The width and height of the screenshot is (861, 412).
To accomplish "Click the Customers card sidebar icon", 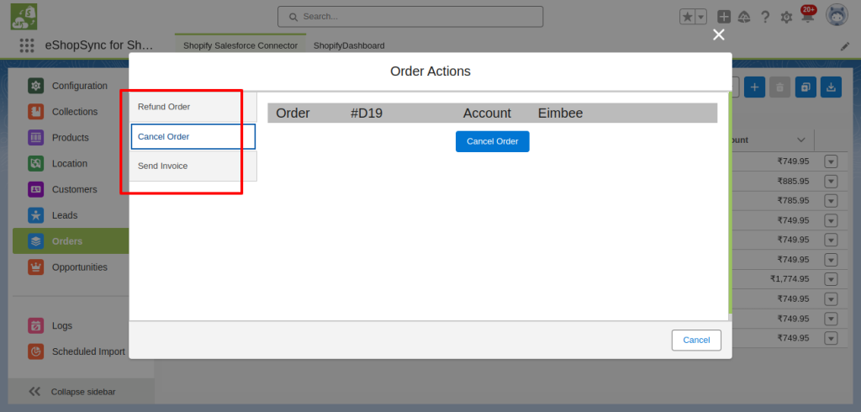I will (35, 189).
